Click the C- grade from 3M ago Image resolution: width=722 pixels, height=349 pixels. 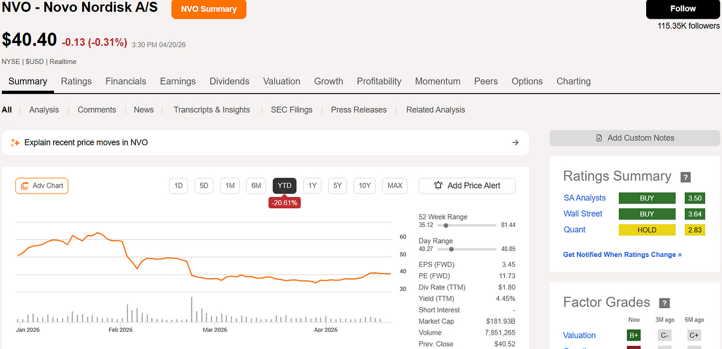664,336
